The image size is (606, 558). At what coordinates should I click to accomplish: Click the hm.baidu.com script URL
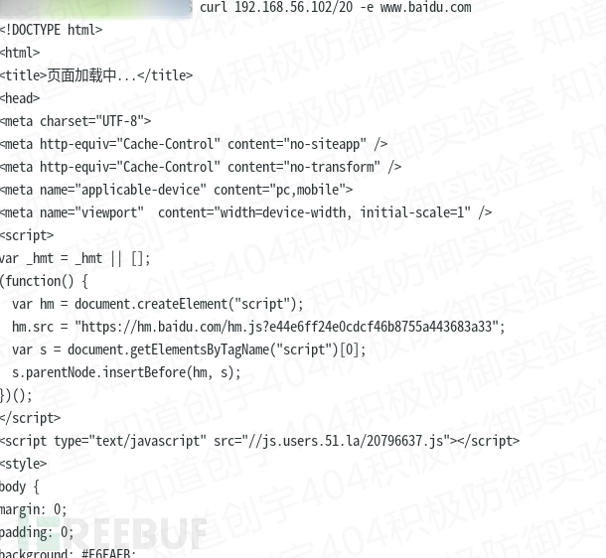click(287, 327)
